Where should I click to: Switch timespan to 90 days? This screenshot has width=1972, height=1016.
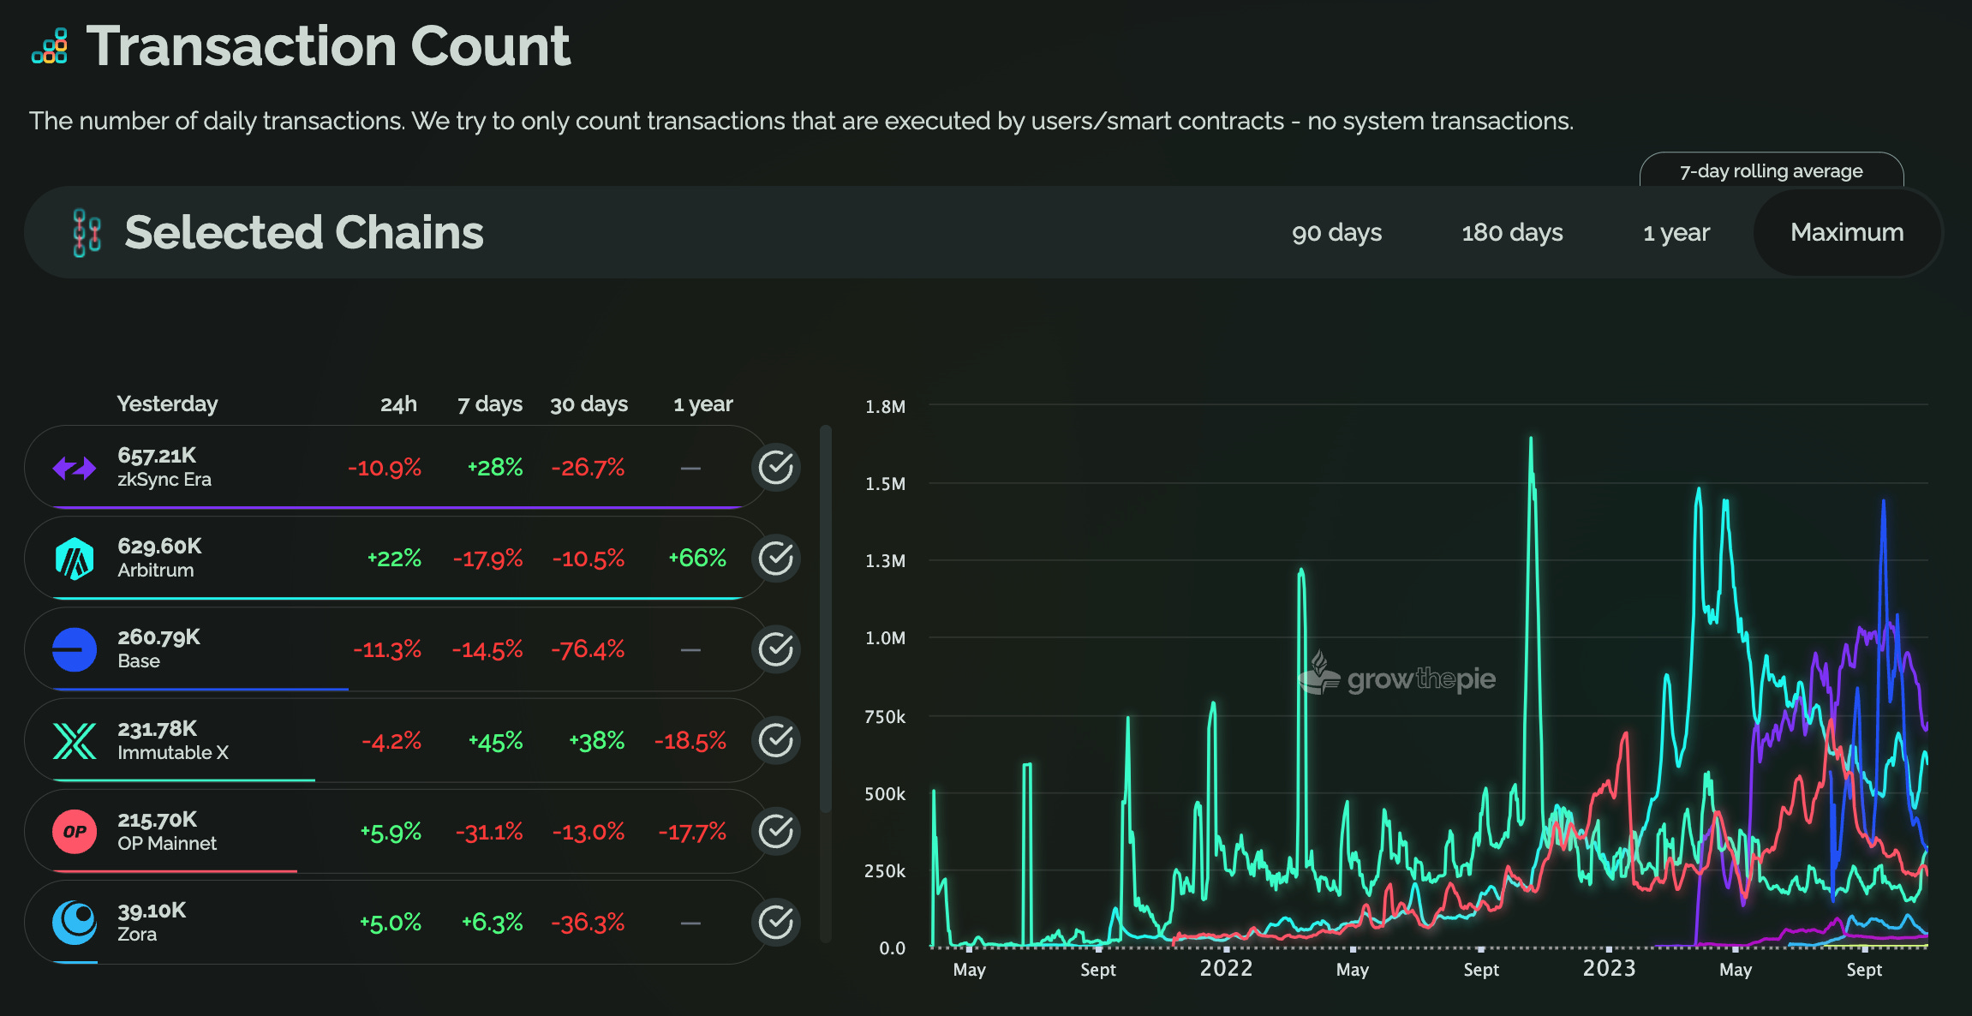[x=1336, y=232]
